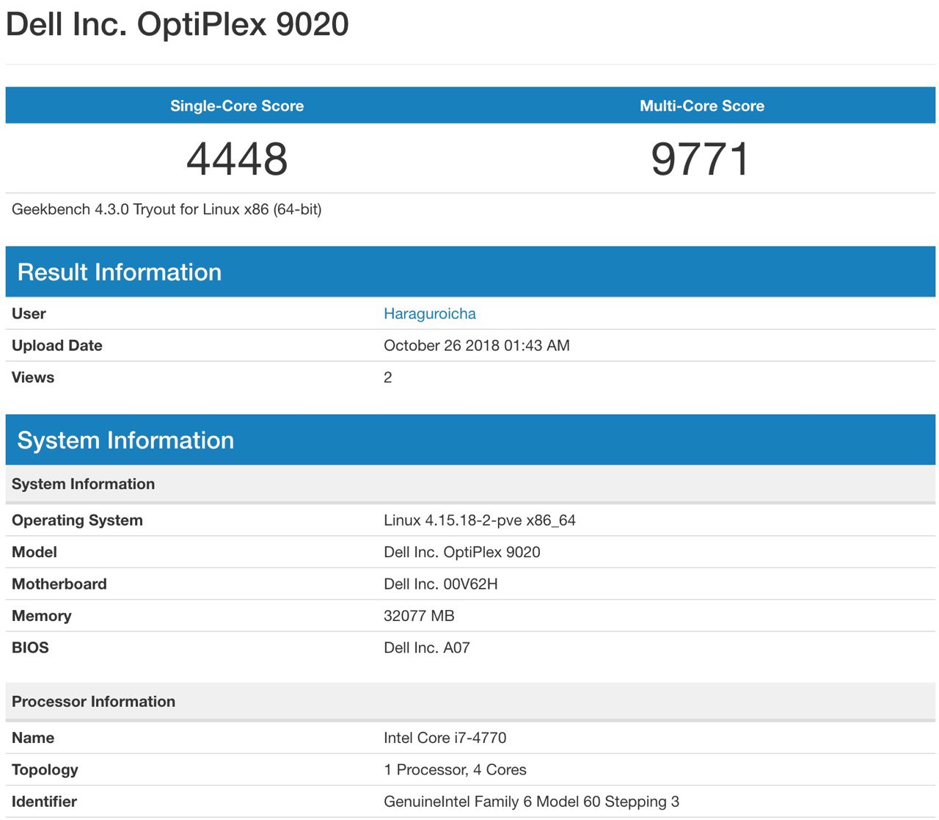This screenshot has height=820, width=939.
Task: Click the Name row label
Action: 33,738
